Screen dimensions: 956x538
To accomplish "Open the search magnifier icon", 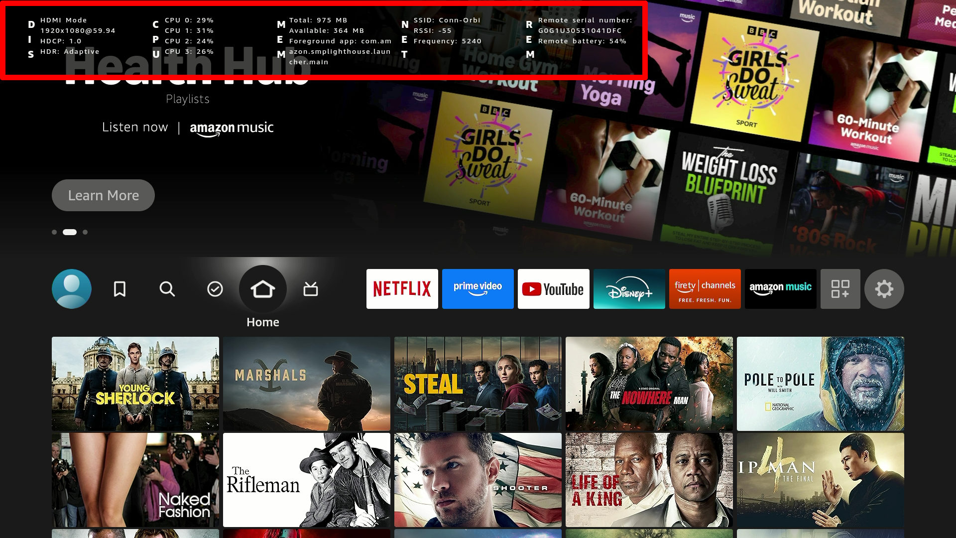I will (x=167, y=289).
